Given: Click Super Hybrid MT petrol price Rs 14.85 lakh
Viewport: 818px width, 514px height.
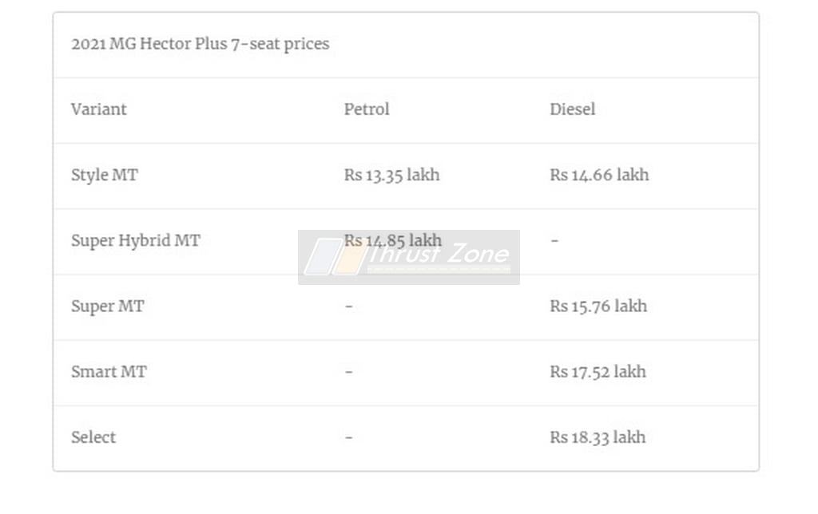Looking at the screenshot, I should click(x=393, y=240).
